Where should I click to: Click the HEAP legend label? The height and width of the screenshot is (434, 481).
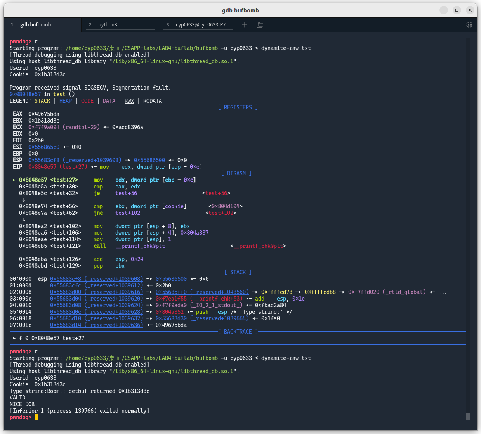tap(66, 101)
